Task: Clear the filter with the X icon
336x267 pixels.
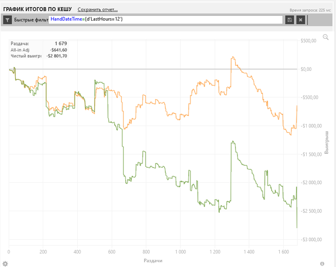Action: [300, 20]
